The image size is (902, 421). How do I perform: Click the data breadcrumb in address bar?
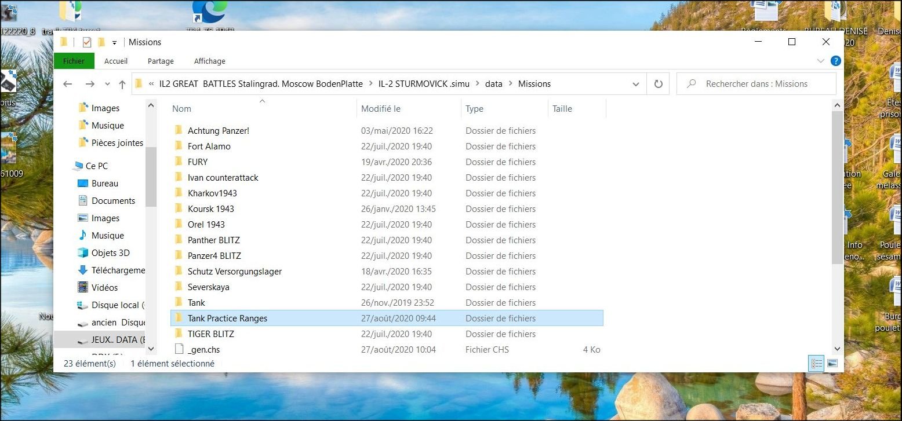point(494,84)
